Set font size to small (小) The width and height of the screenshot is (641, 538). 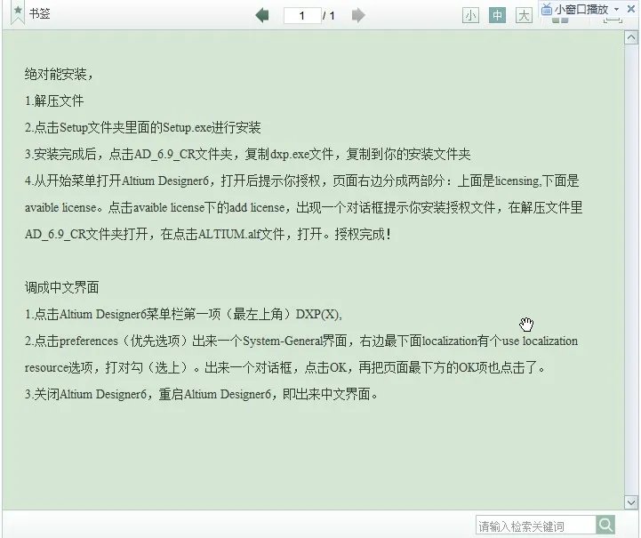[x=470, y=15]
